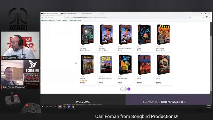Screen dimensions: 213x120
Task: Open the Skyhammer game box thumbnail
Action: [87, 35]
